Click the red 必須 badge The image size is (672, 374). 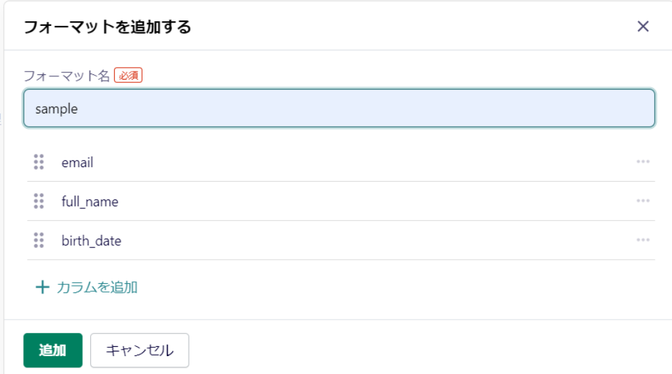pyautogui.click(x=128, y=76)
